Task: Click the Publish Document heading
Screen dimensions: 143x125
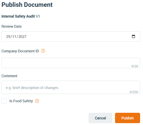Action: pos(27,5)
